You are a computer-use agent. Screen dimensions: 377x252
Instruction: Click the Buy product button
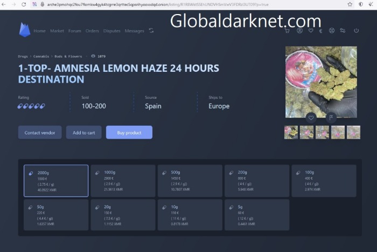point(129,132)
